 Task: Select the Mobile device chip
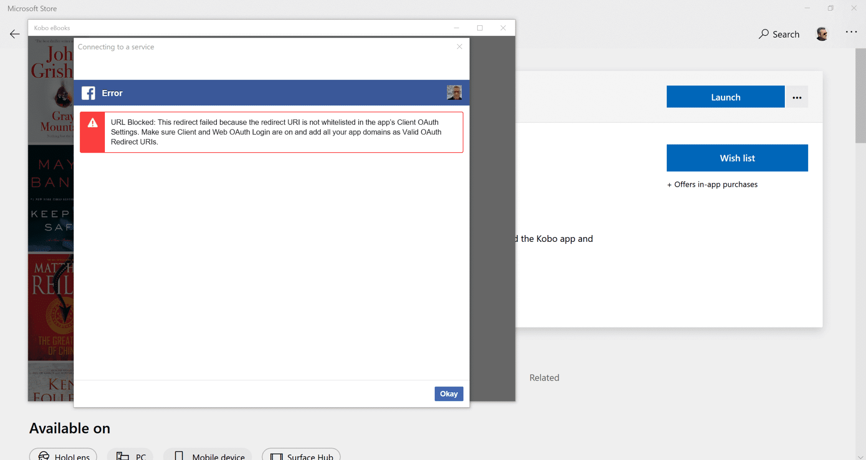(x=208, y=455)
